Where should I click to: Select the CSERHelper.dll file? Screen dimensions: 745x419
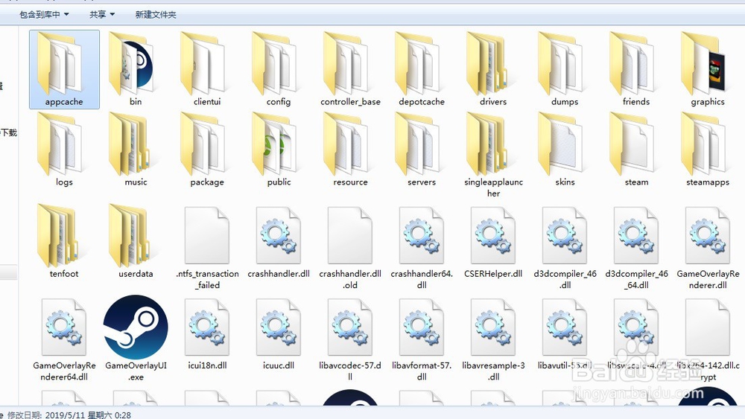[493, 242]
